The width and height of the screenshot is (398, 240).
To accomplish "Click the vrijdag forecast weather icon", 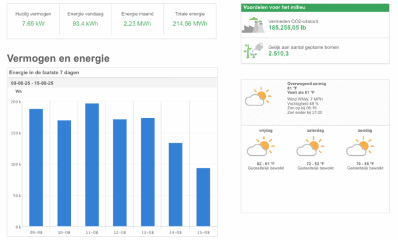I will [x=261, y=146].
